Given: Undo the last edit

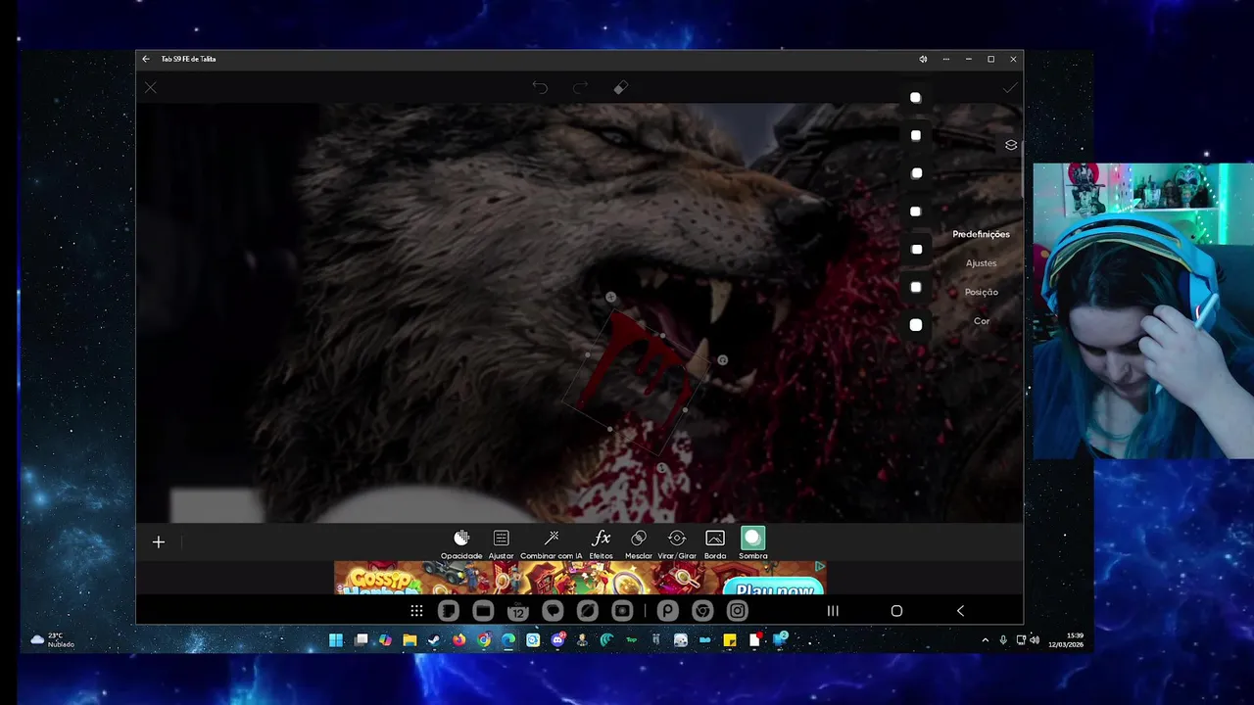Looking at the screenshot, I should coord(540,88).
